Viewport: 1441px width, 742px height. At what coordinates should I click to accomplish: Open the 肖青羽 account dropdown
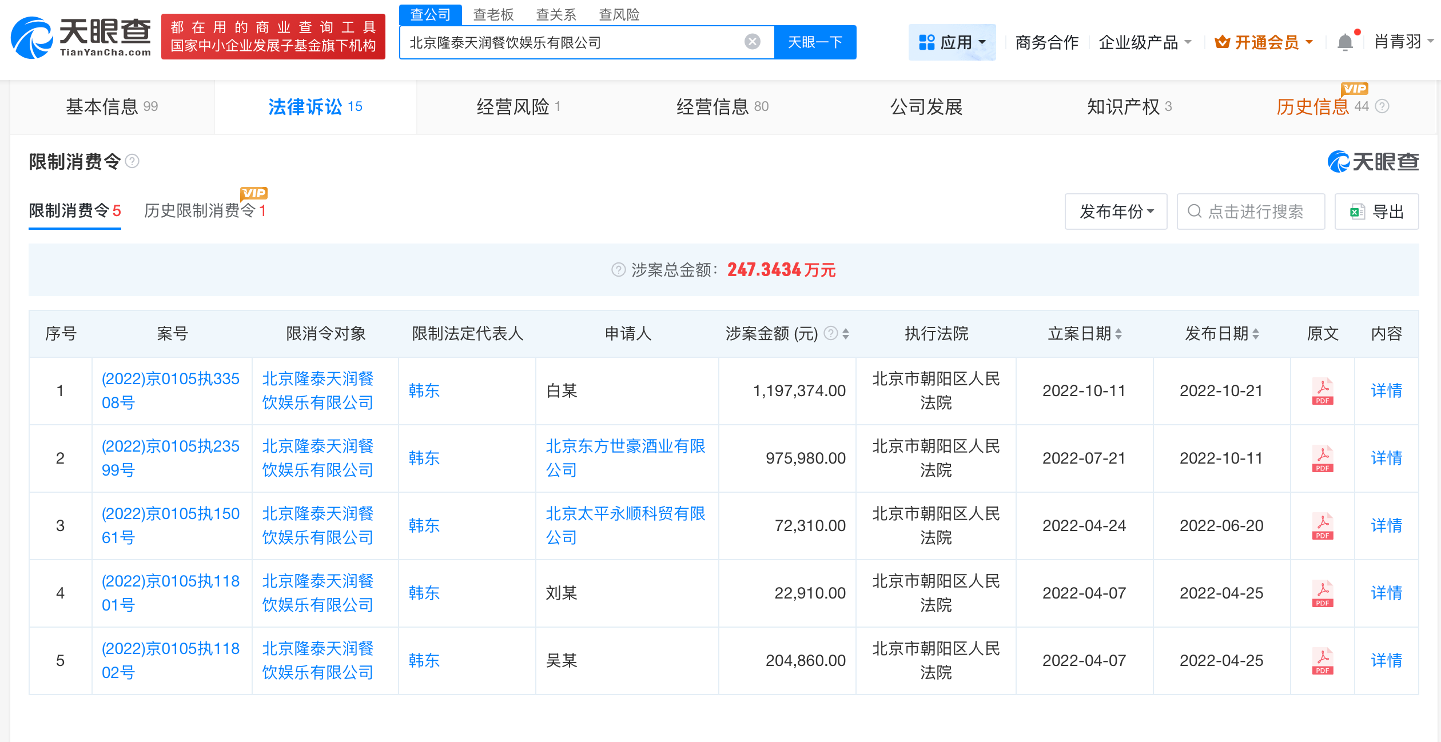pyautogui.click(x=1402, y=42)
